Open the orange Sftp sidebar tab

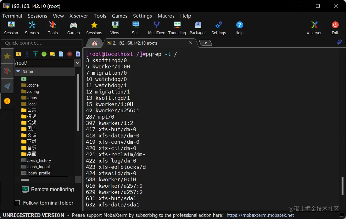tap(7, 101)
